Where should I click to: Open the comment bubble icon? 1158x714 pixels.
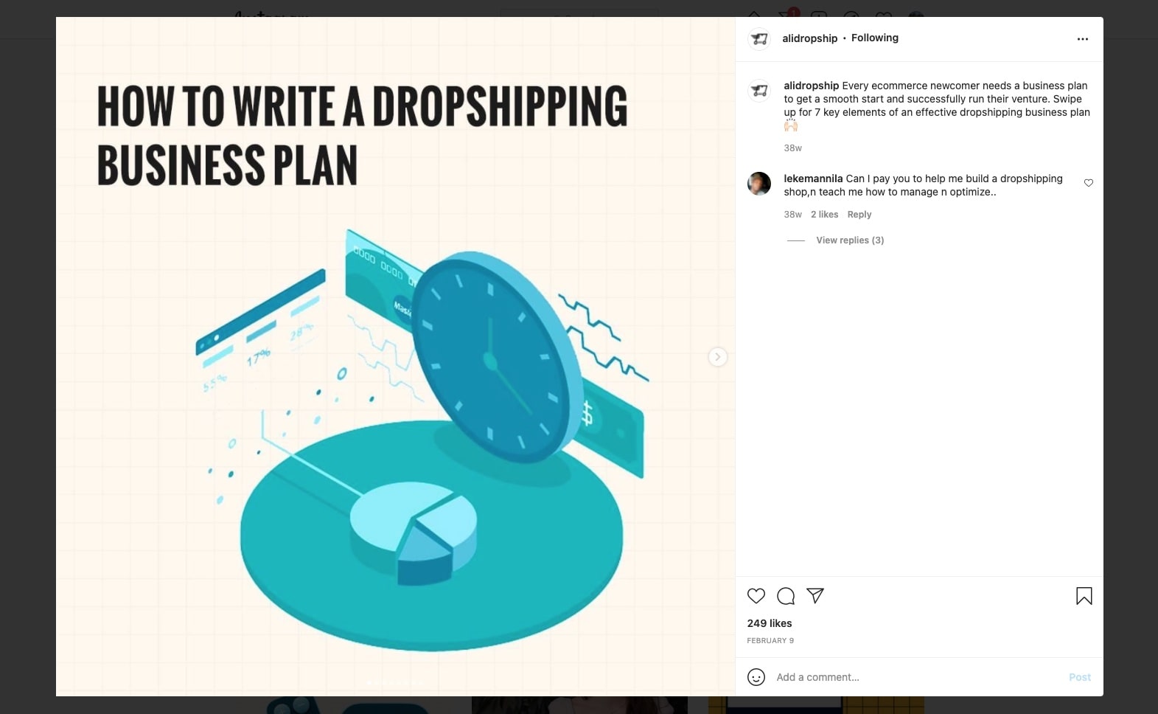click(x=786, y=596)
